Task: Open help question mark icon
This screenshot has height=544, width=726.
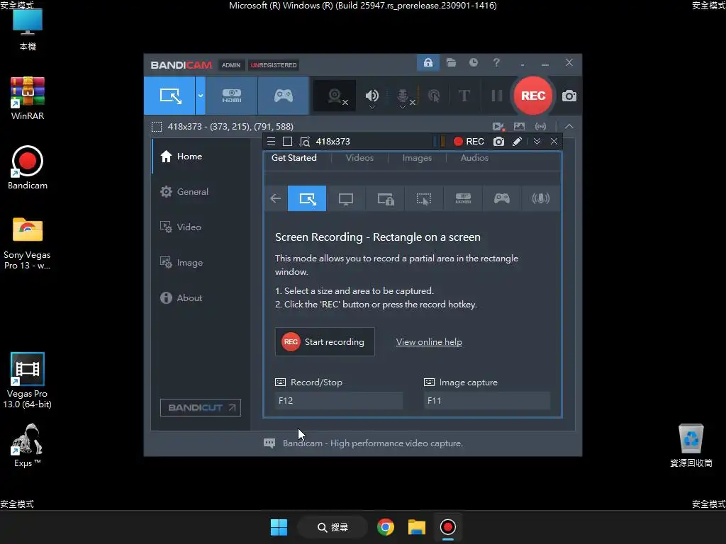Action: 496,62
